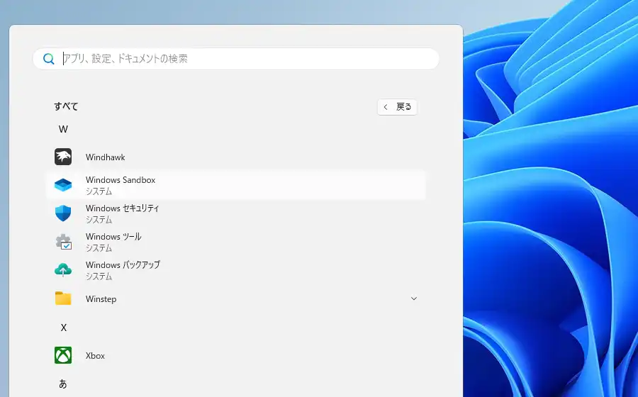The height and width of the screenshot is (397, 638).
Task: Click the 戻る back button
Action: click(397, 107)
